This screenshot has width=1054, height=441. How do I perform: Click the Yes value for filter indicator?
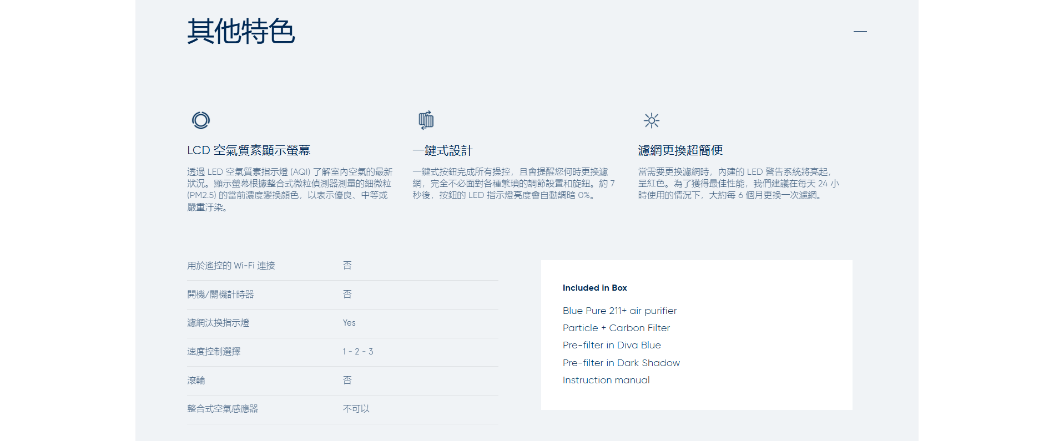tap(349, 323)
